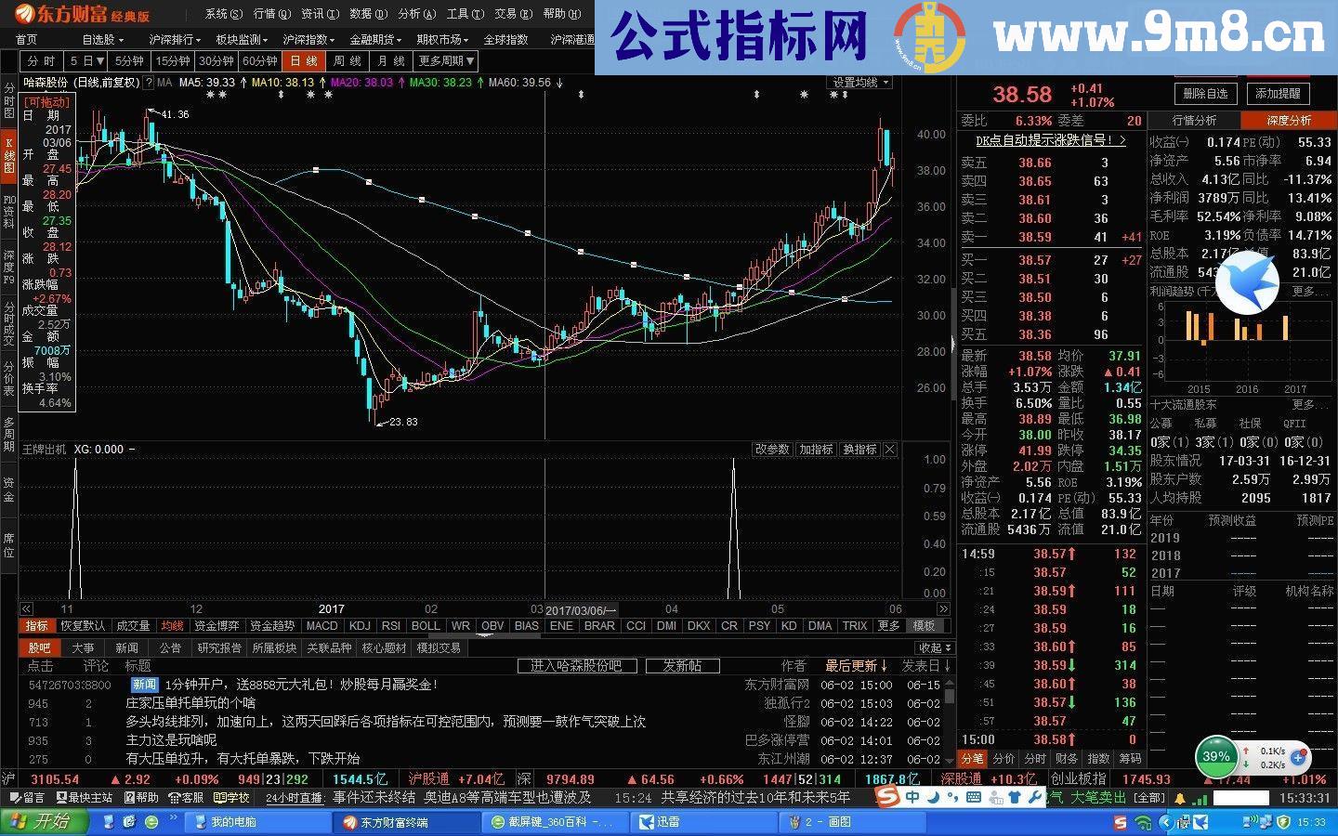Screen dimensions: 1338x836
Task: Expand 沪深指数 dropdown
Action: [x=308, y=39]
